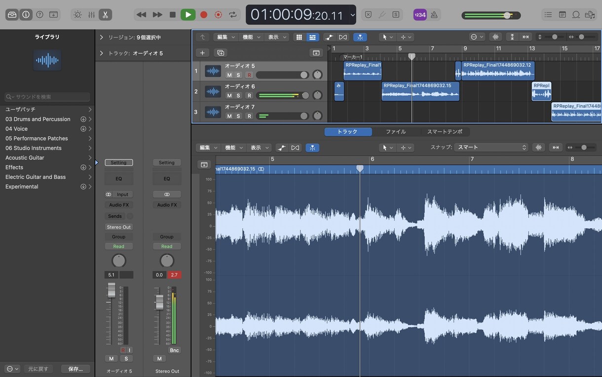Click the red Record button
This screenshot has width=602, height=377.
(x=204, y=14)
